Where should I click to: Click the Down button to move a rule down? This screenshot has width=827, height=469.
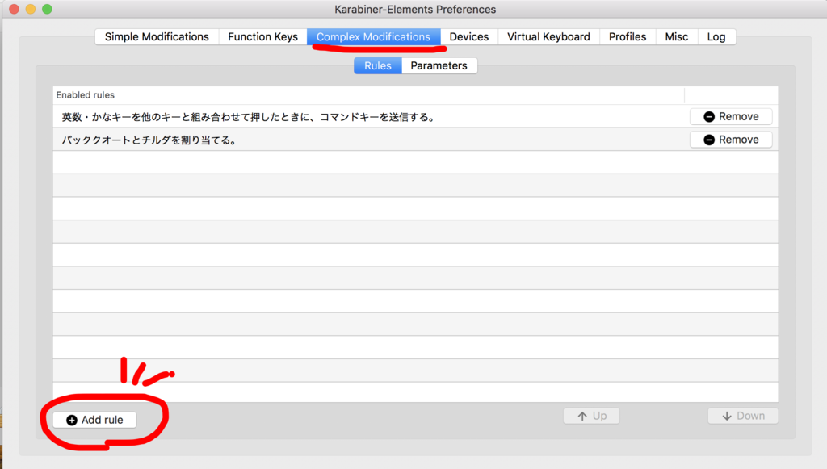[x=743, y=416]
